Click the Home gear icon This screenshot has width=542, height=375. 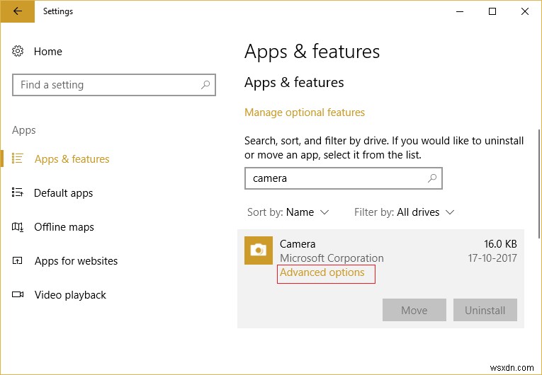[x=18, y=52]
